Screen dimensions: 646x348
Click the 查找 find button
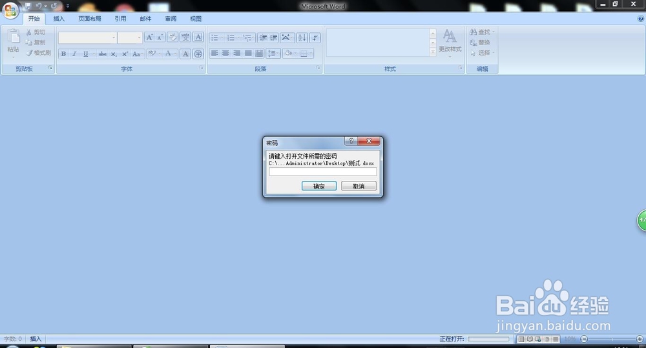tap(481, 32)
